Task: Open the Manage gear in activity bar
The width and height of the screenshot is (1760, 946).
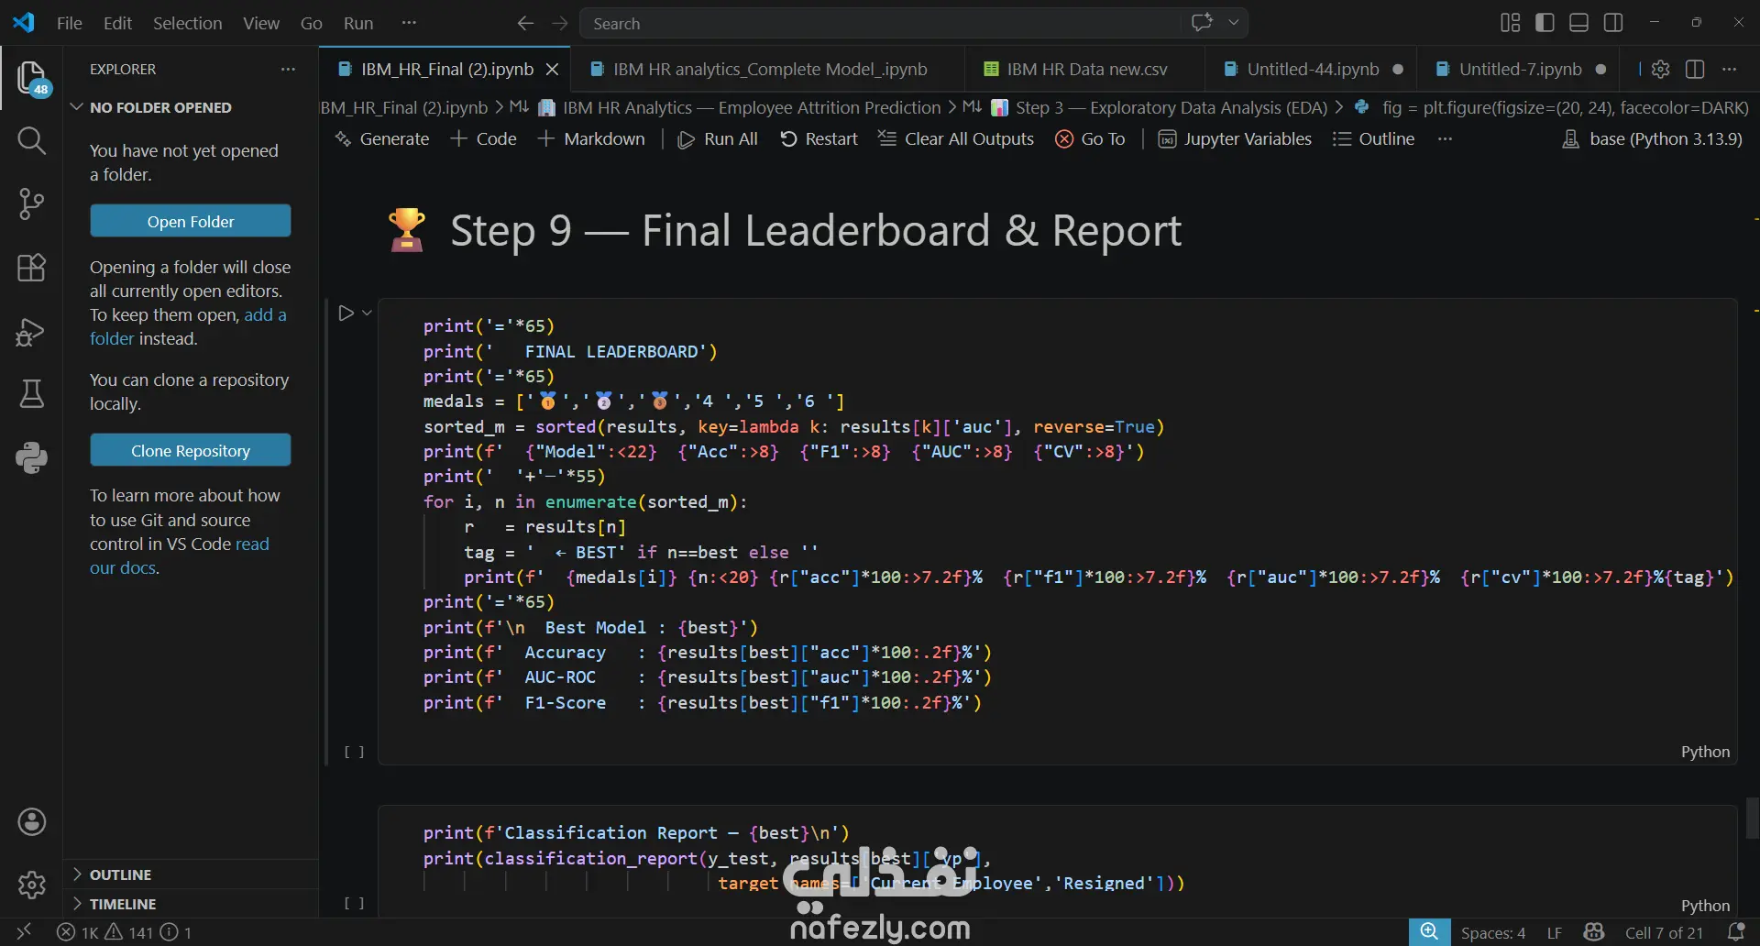Action: point(31,885)
